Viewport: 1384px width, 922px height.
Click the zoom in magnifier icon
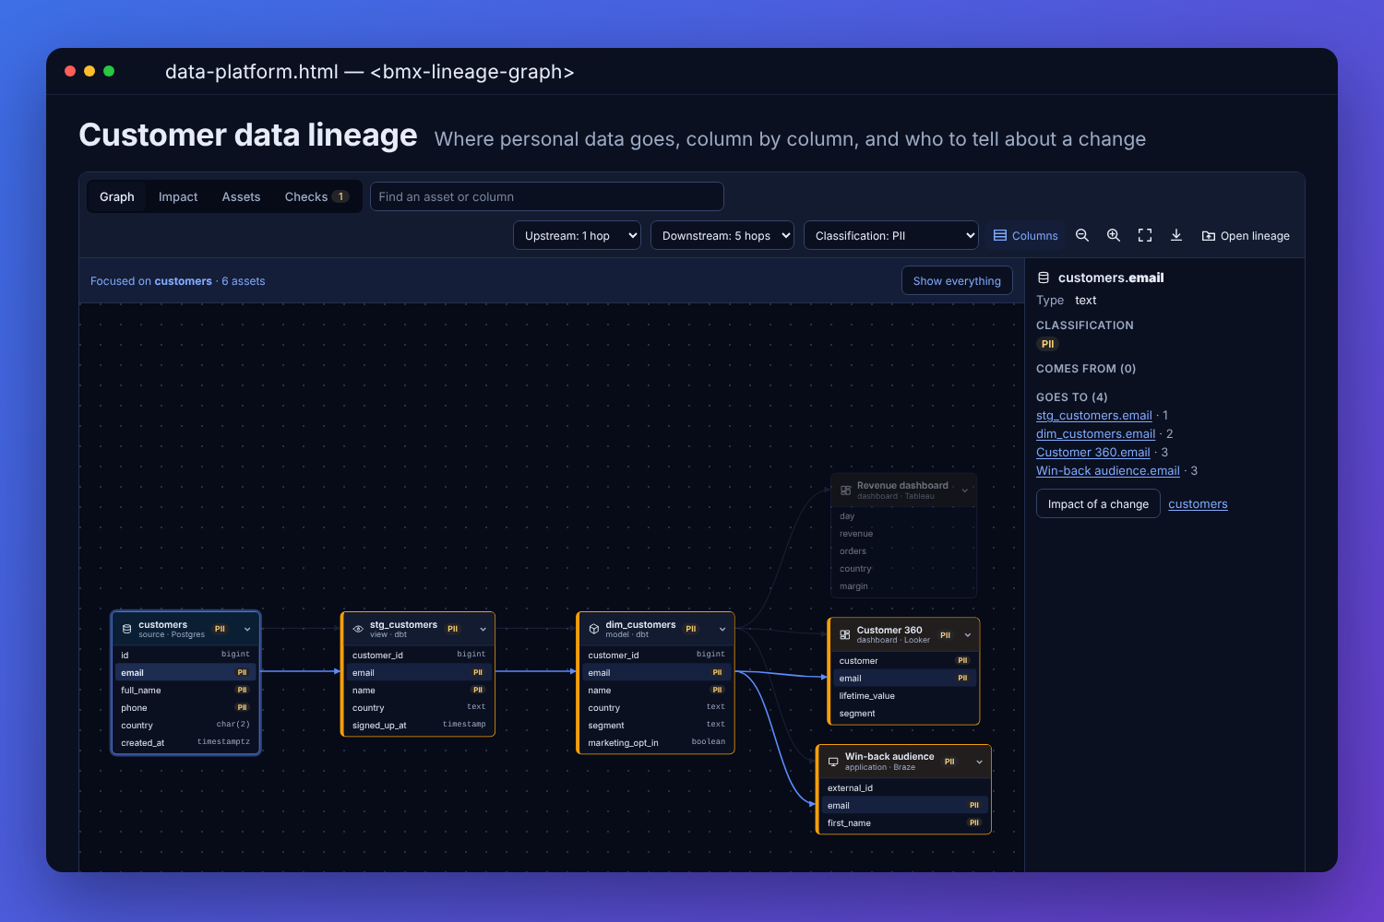pos(1114,235)
